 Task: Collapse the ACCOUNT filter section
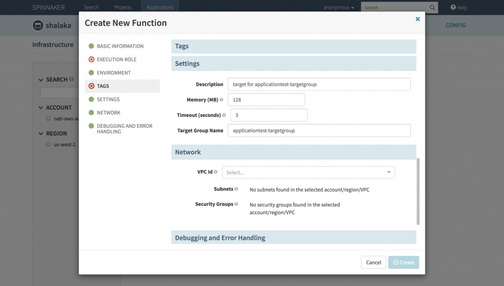pos(40,107)
